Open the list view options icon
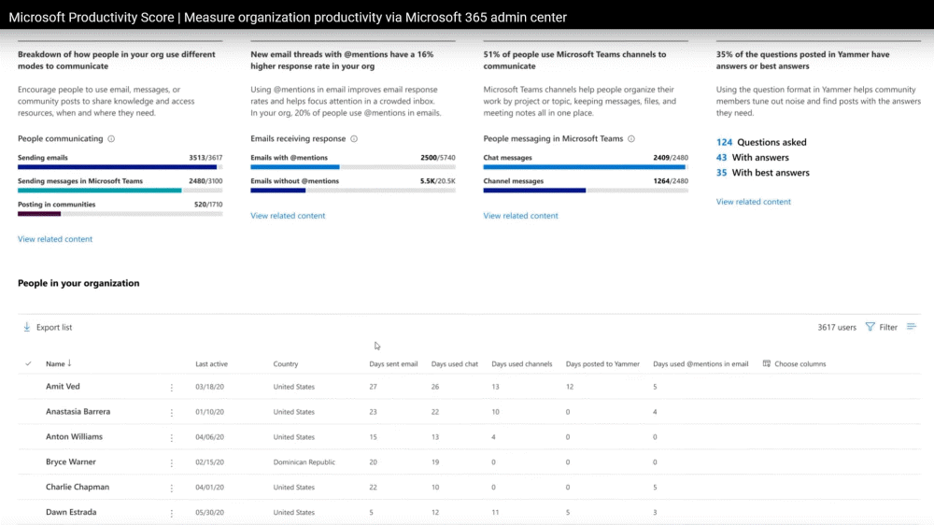The image size is (934, 525). pos(912,327)
